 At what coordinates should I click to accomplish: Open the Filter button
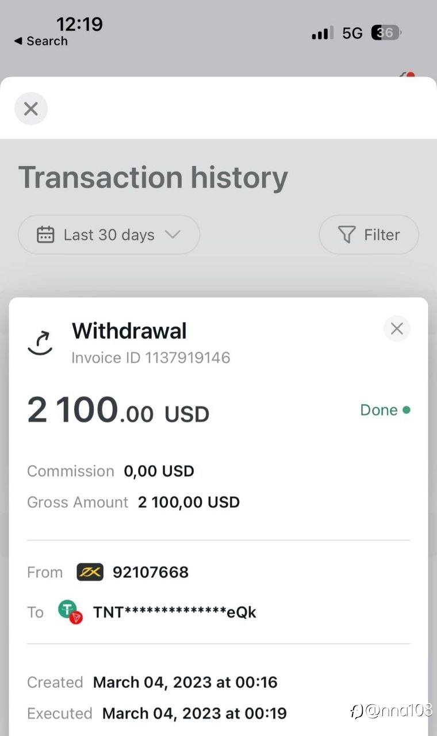[x=369, y=235]
